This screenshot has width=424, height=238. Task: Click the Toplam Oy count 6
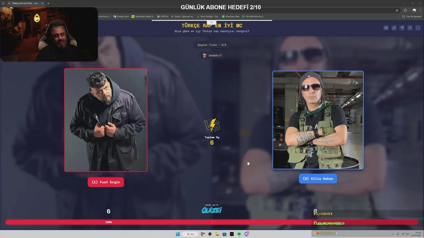coord(212,142)
